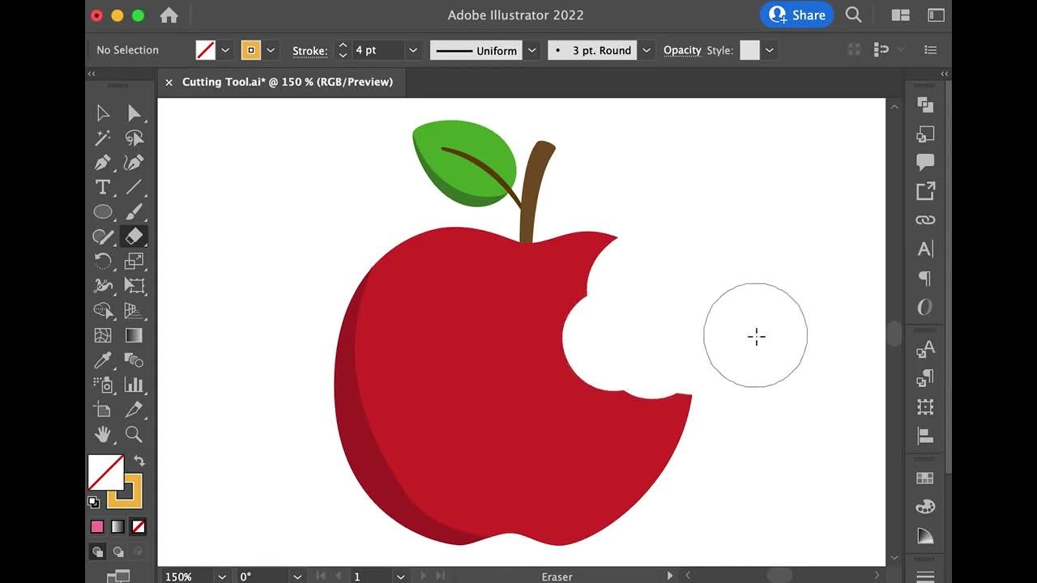1037x583 pixels.
Task: Select the Shaper tool
Action: pos(103,236)
